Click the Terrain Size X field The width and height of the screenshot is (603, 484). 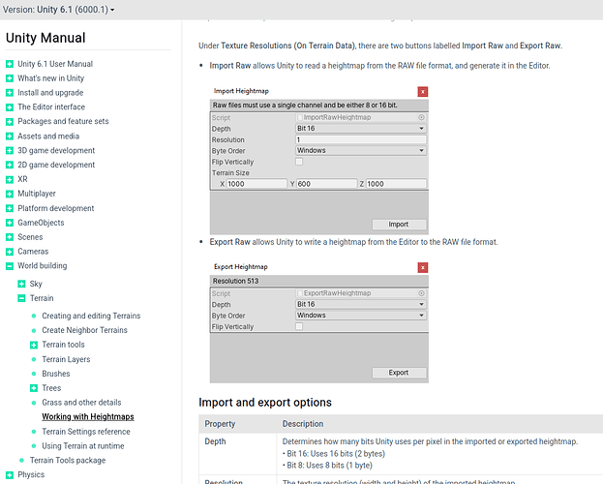click(256, 184)
